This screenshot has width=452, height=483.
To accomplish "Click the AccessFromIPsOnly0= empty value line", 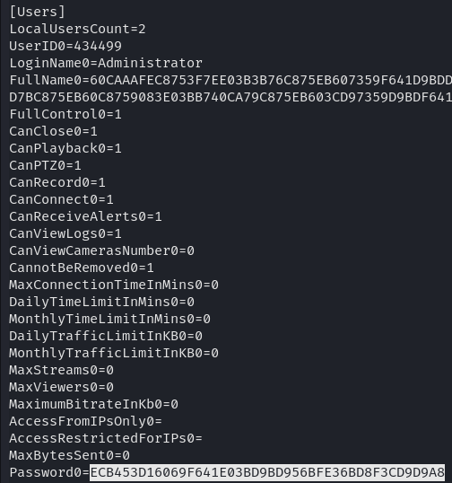I will (85, 421).
